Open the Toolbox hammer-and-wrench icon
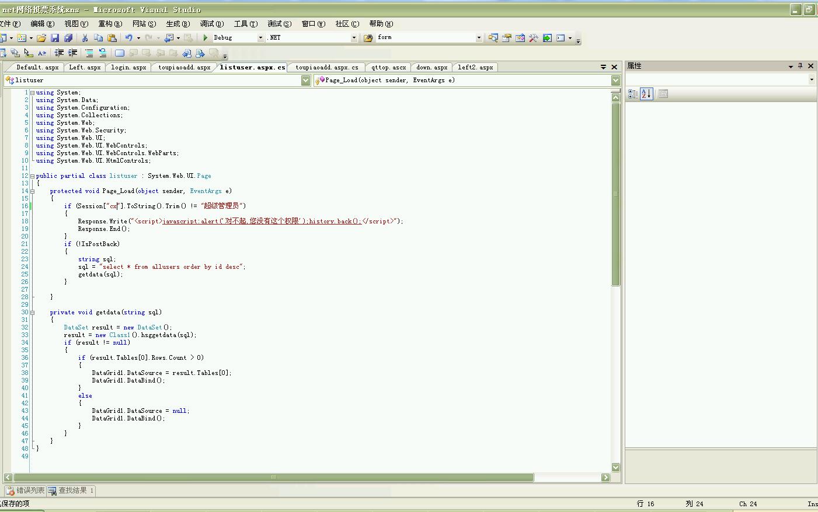The height and width of the screenshot is (512, 818). pos(534,38)
